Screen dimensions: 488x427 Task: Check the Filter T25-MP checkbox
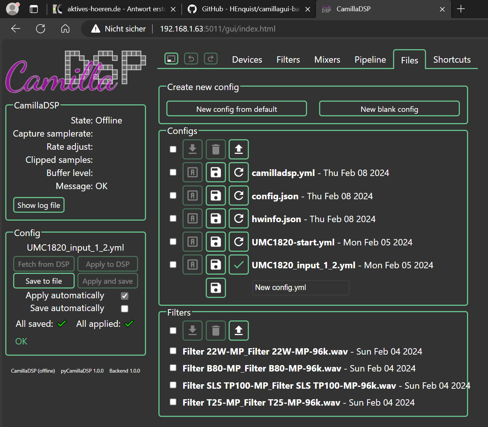(173, 402)
